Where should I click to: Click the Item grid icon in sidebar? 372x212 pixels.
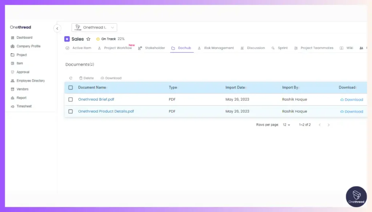13,63
